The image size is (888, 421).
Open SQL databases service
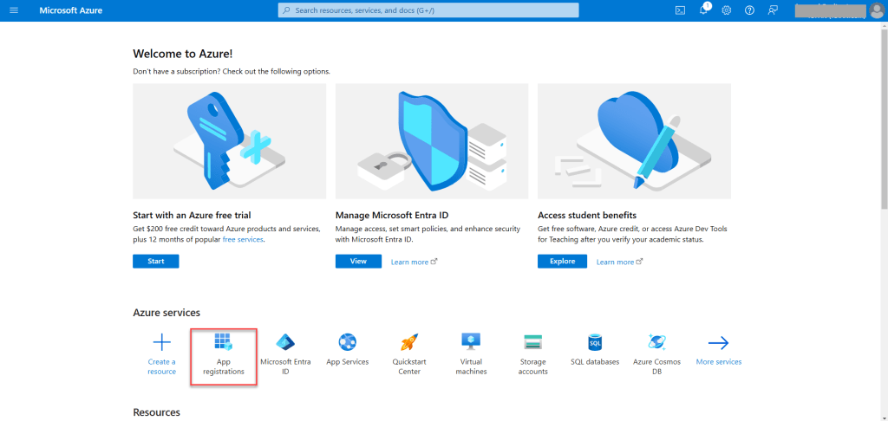tap(595, 342)
